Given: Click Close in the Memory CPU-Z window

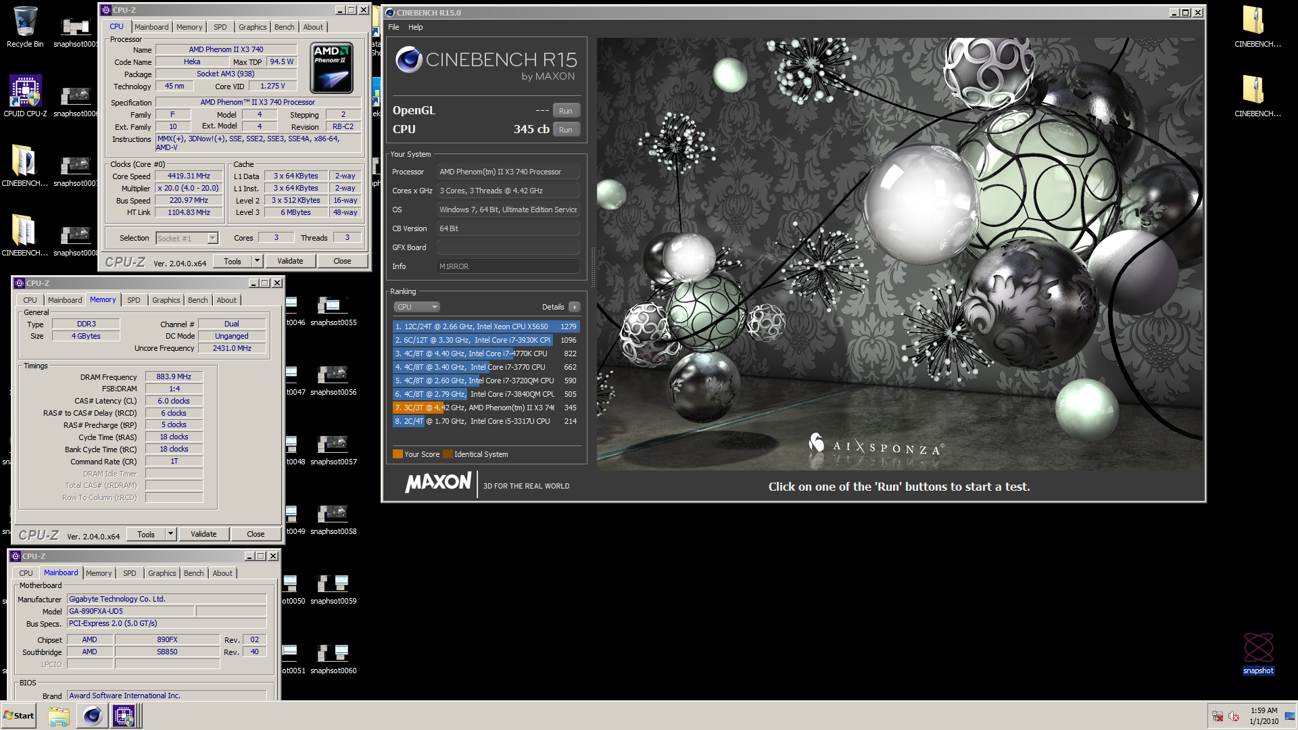Looking at the screenshot, I should click(256, 534).
